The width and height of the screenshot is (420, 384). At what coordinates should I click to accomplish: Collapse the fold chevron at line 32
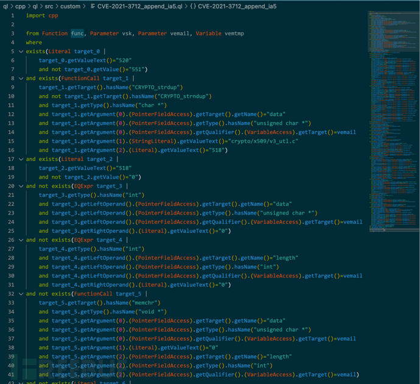tap(21, 294)
